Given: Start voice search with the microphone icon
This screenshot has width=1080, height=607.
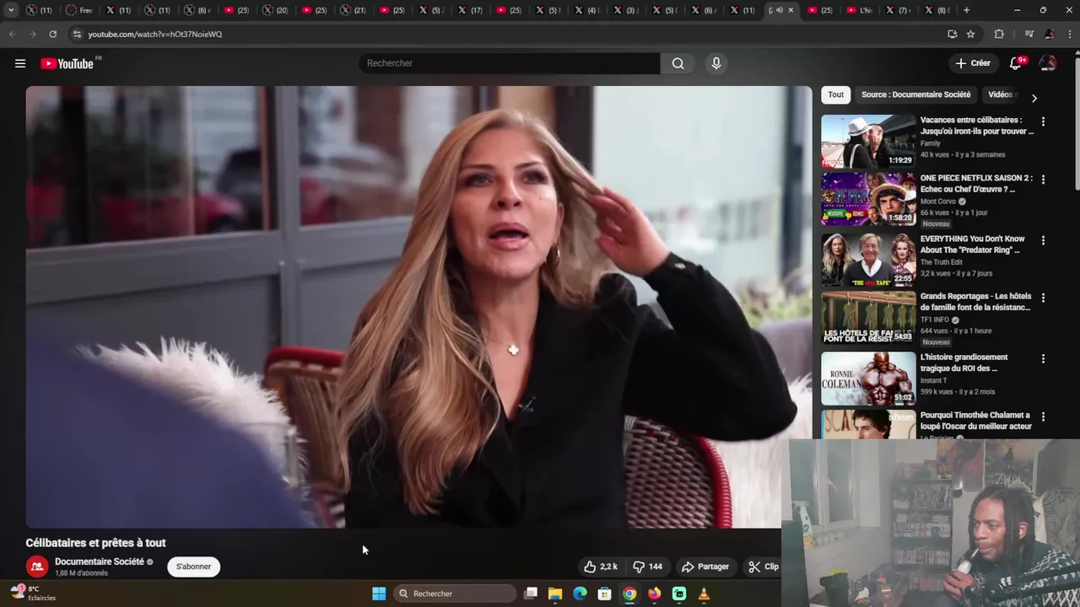Looking at the screenshot, I should point(716,63).
